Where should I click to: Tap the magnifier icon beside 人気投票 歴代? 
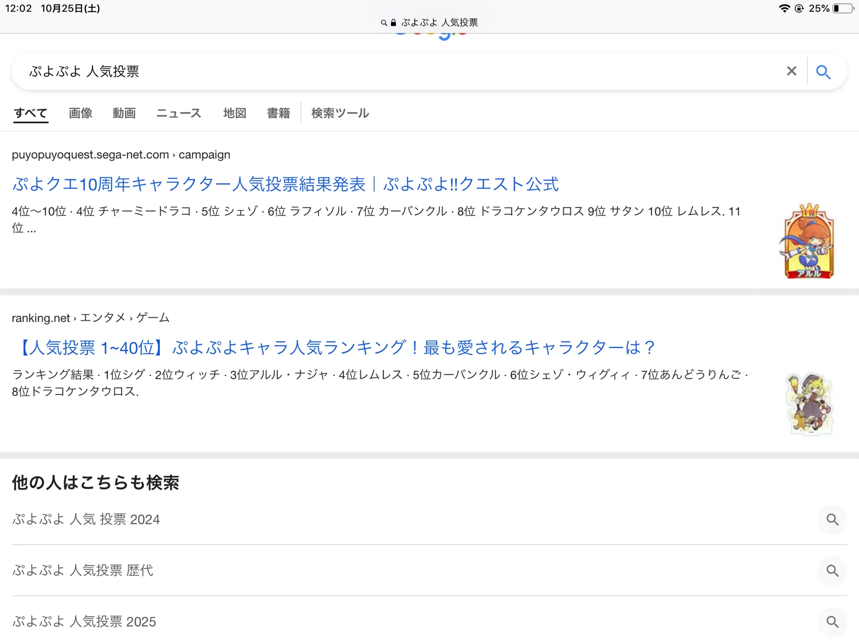(832, 571)
